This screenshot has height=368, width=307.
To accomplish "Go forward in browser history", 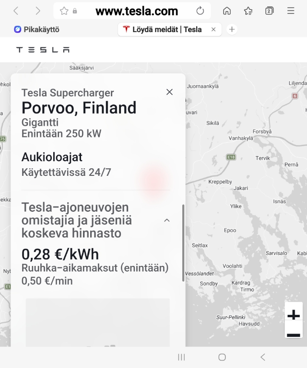I will click(x=38, y=11).
